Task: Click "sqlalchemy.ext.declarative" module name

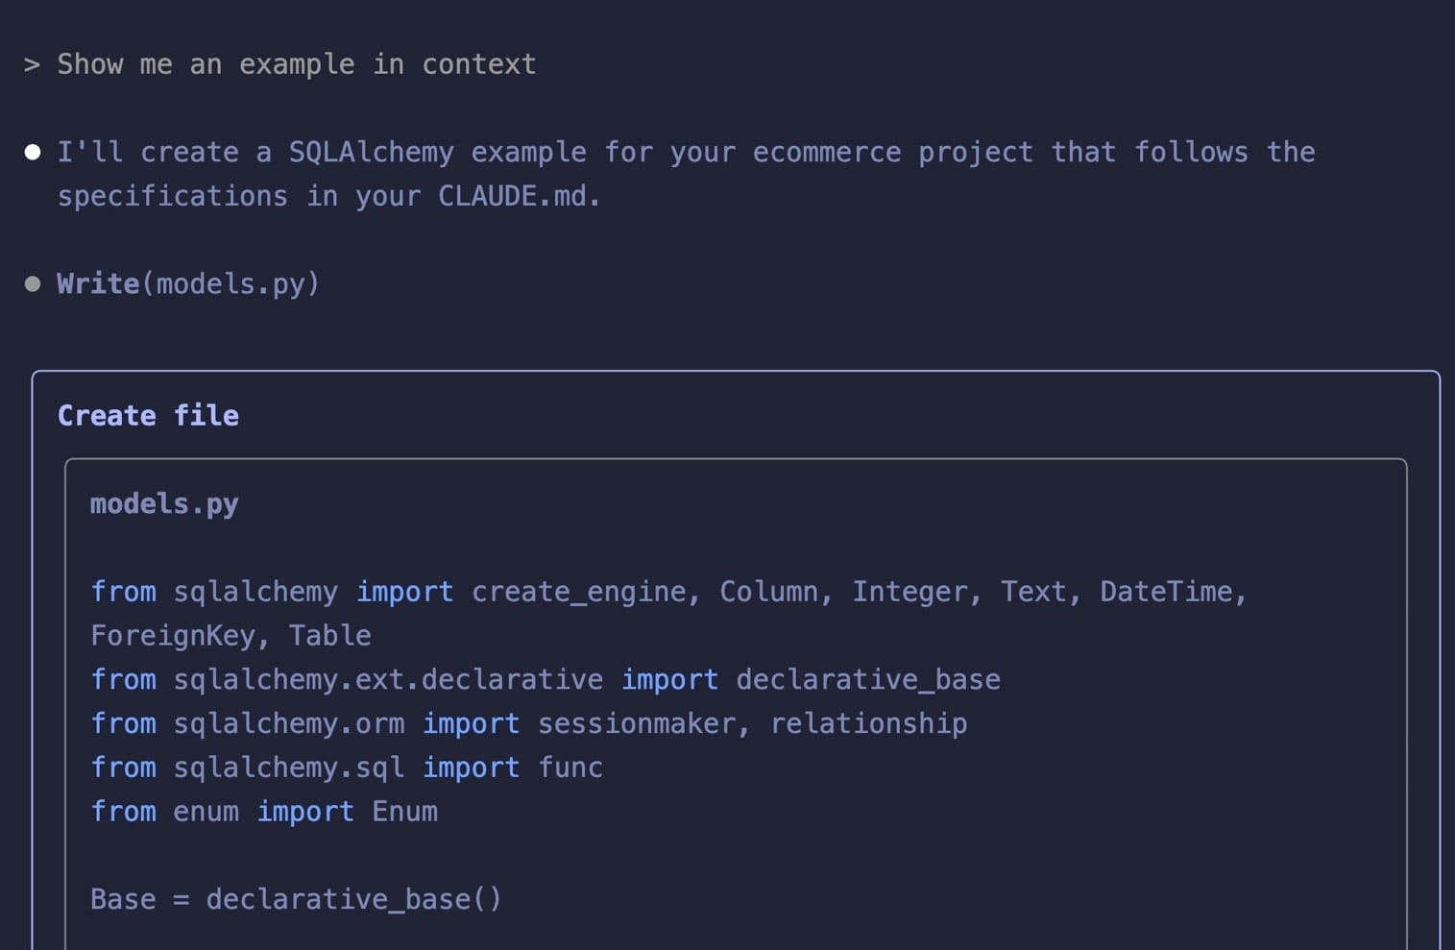Action: [388, 680]
